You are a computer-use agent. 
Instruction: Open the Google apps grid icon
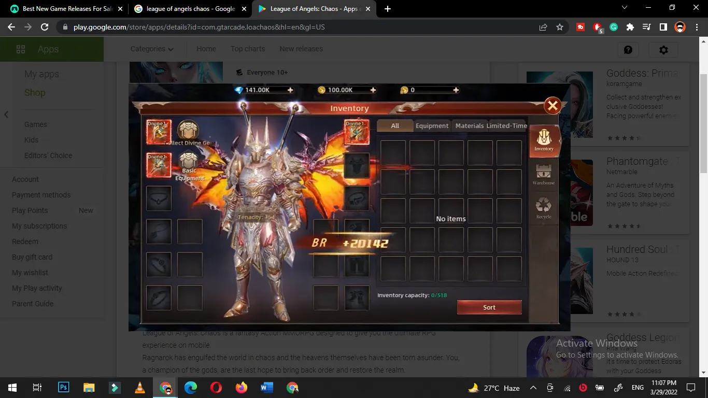click(x=21, y=49)
